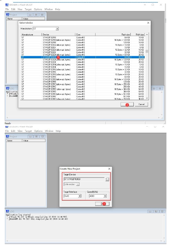The height and width of the screenshot is (246, 174).
Task: Select the highlighted STM32F103C8 row with 64 KB flash
Action: pos(83,57)
